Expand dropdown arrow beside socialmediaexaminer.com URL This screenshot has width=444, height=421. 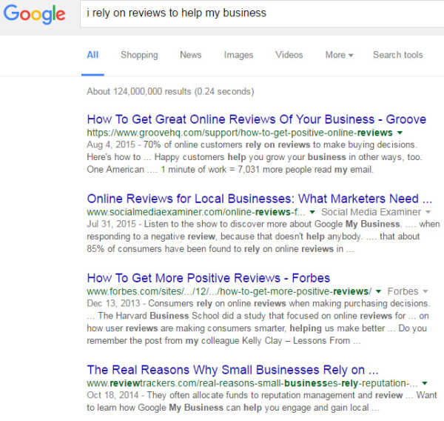coord(312,212)
